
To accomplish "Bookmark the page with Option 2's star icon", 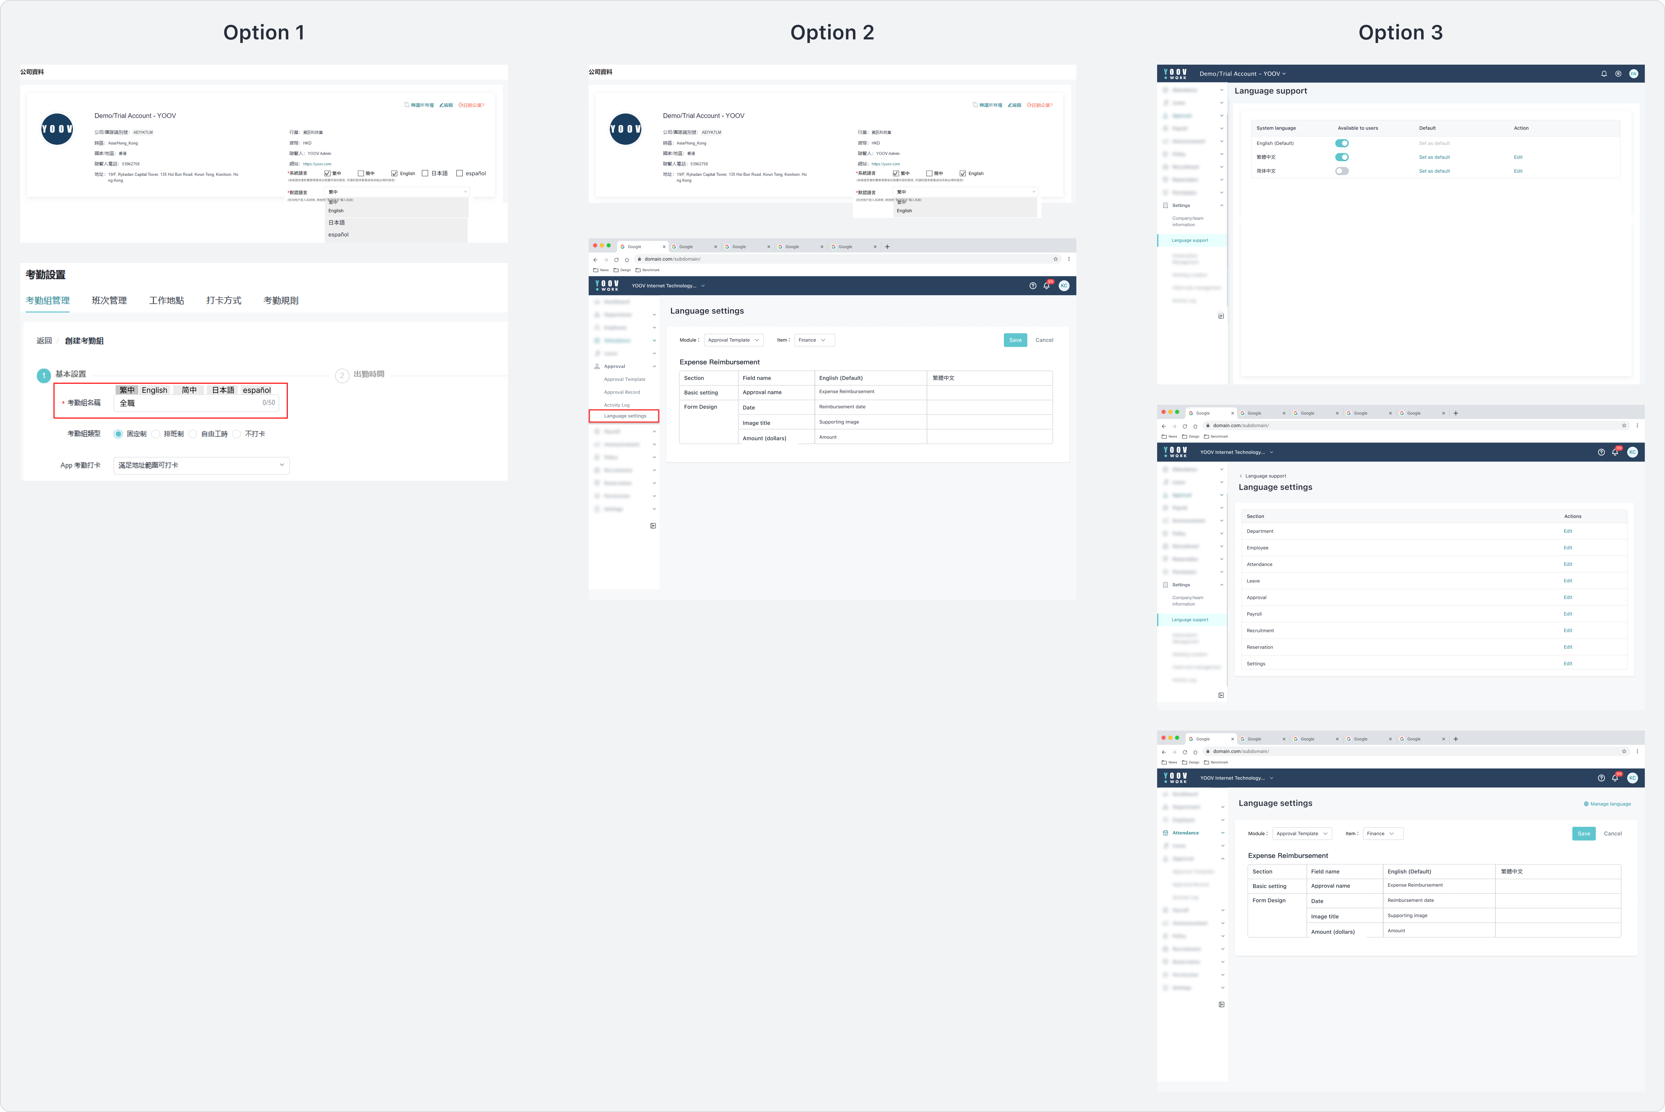I will (x=1055, y=259).
